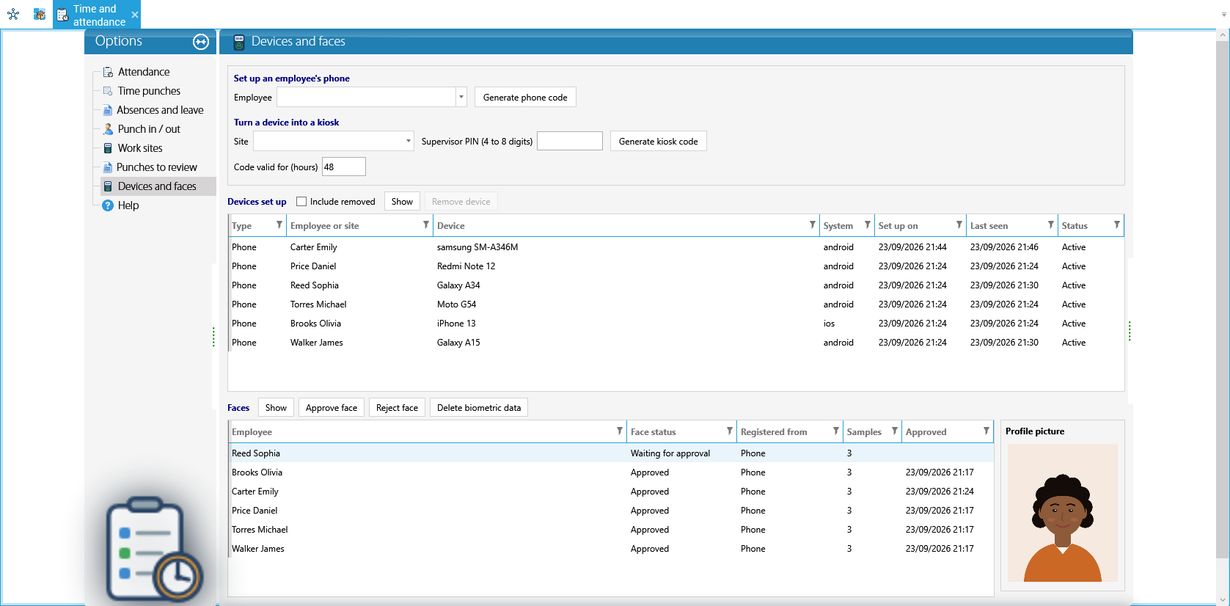Open the Site combo box
This screenshot has width=1230, height=606.
point(334,141)
